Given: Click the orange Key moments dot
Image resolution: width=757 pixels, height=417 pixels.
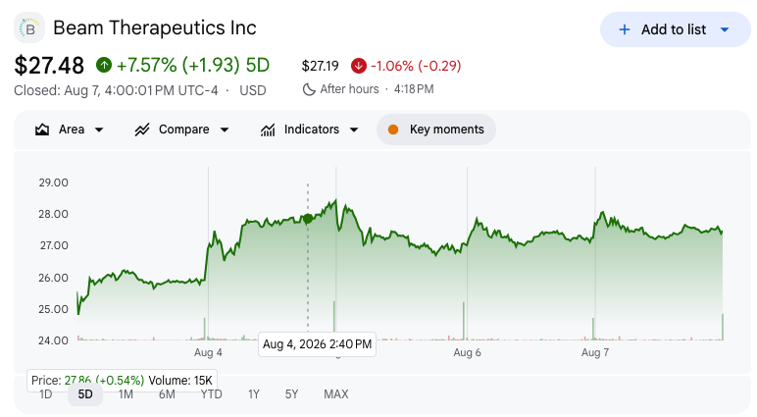Looking at the screenshot, I should (x=393, y=130).
